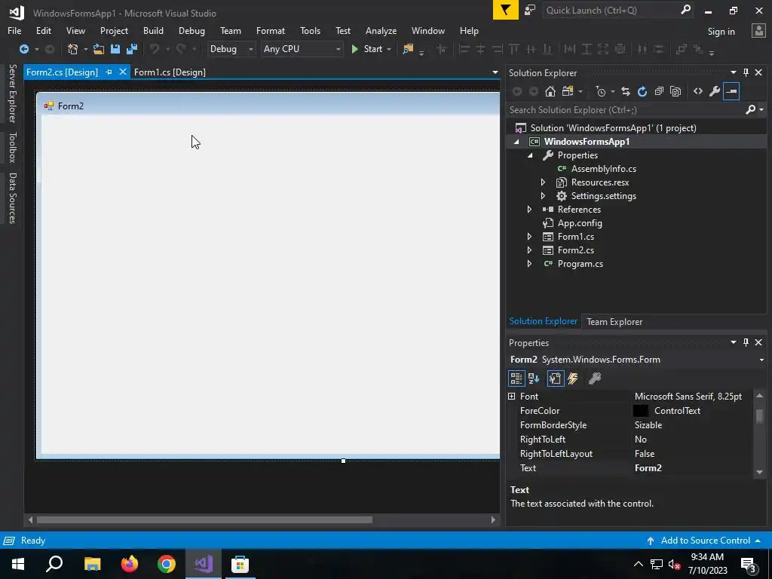This screenshot has width=772, height=579.
Task: Open the File menu
Action: point(14,30)
